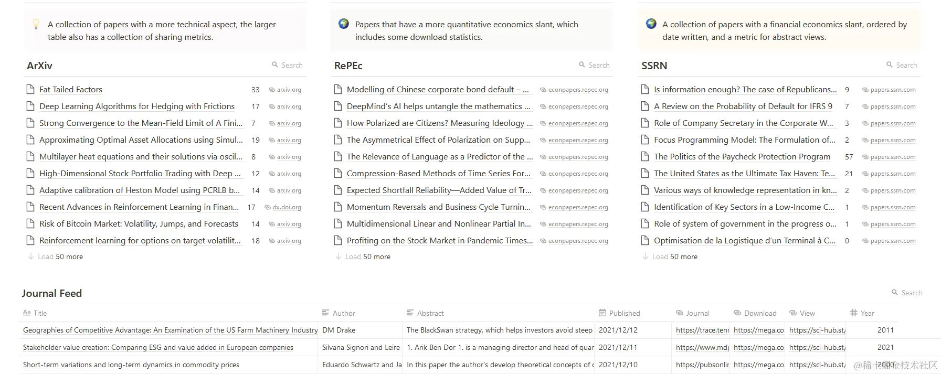Open Compression-Based Methods of Time Series paper

(439, 174)
